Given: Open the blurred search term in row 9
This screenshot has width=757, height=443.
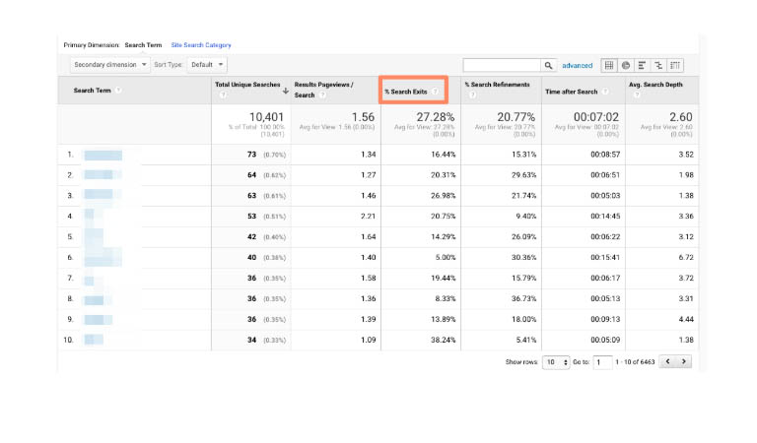Looking at the screenshot, I should 98,319.
